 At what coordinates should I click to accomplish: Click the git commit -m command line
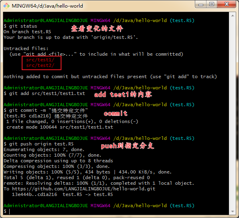click(x=46, y=110)
